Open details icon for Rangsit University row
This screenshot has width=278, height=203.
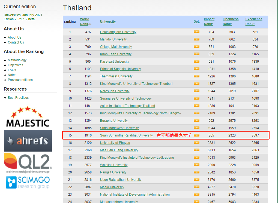[x=196, y=172]
